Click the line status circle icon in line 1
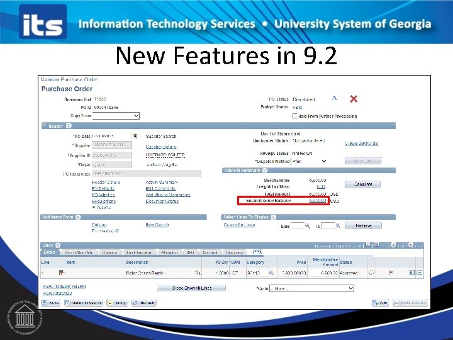453x340 pixels. [372, 273]
